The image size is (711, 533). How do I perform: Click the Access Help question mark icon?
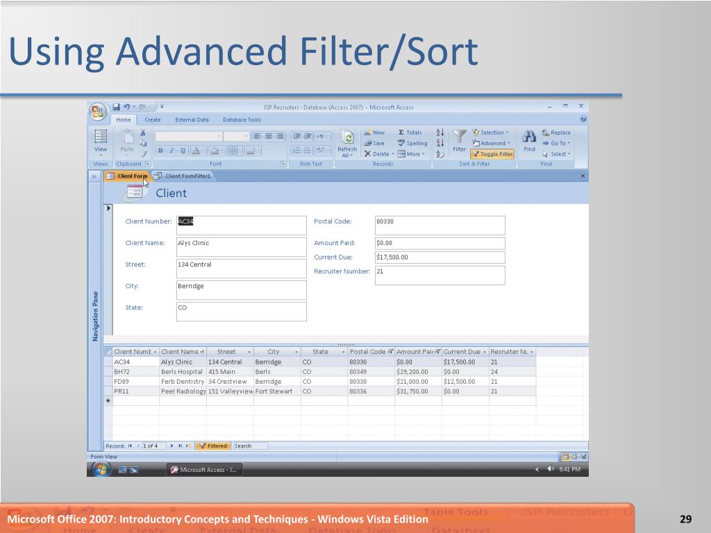pyautogui.click(x=583, y=119)
